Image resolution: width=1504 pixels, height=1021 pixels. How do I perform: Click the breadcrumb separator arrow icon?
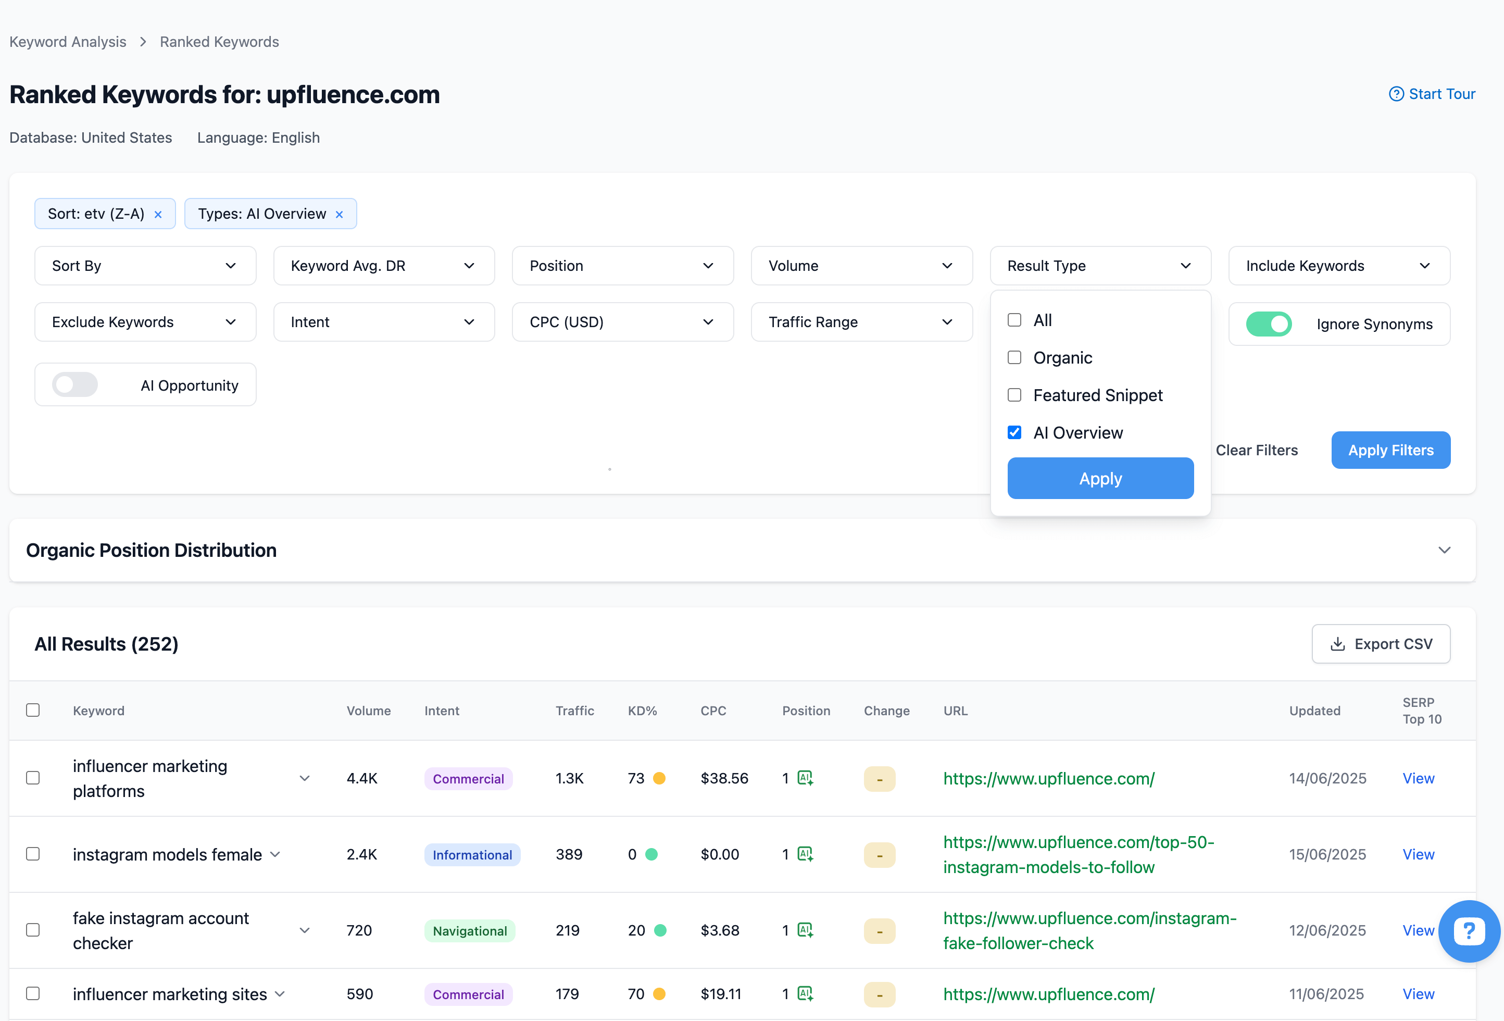143,42
